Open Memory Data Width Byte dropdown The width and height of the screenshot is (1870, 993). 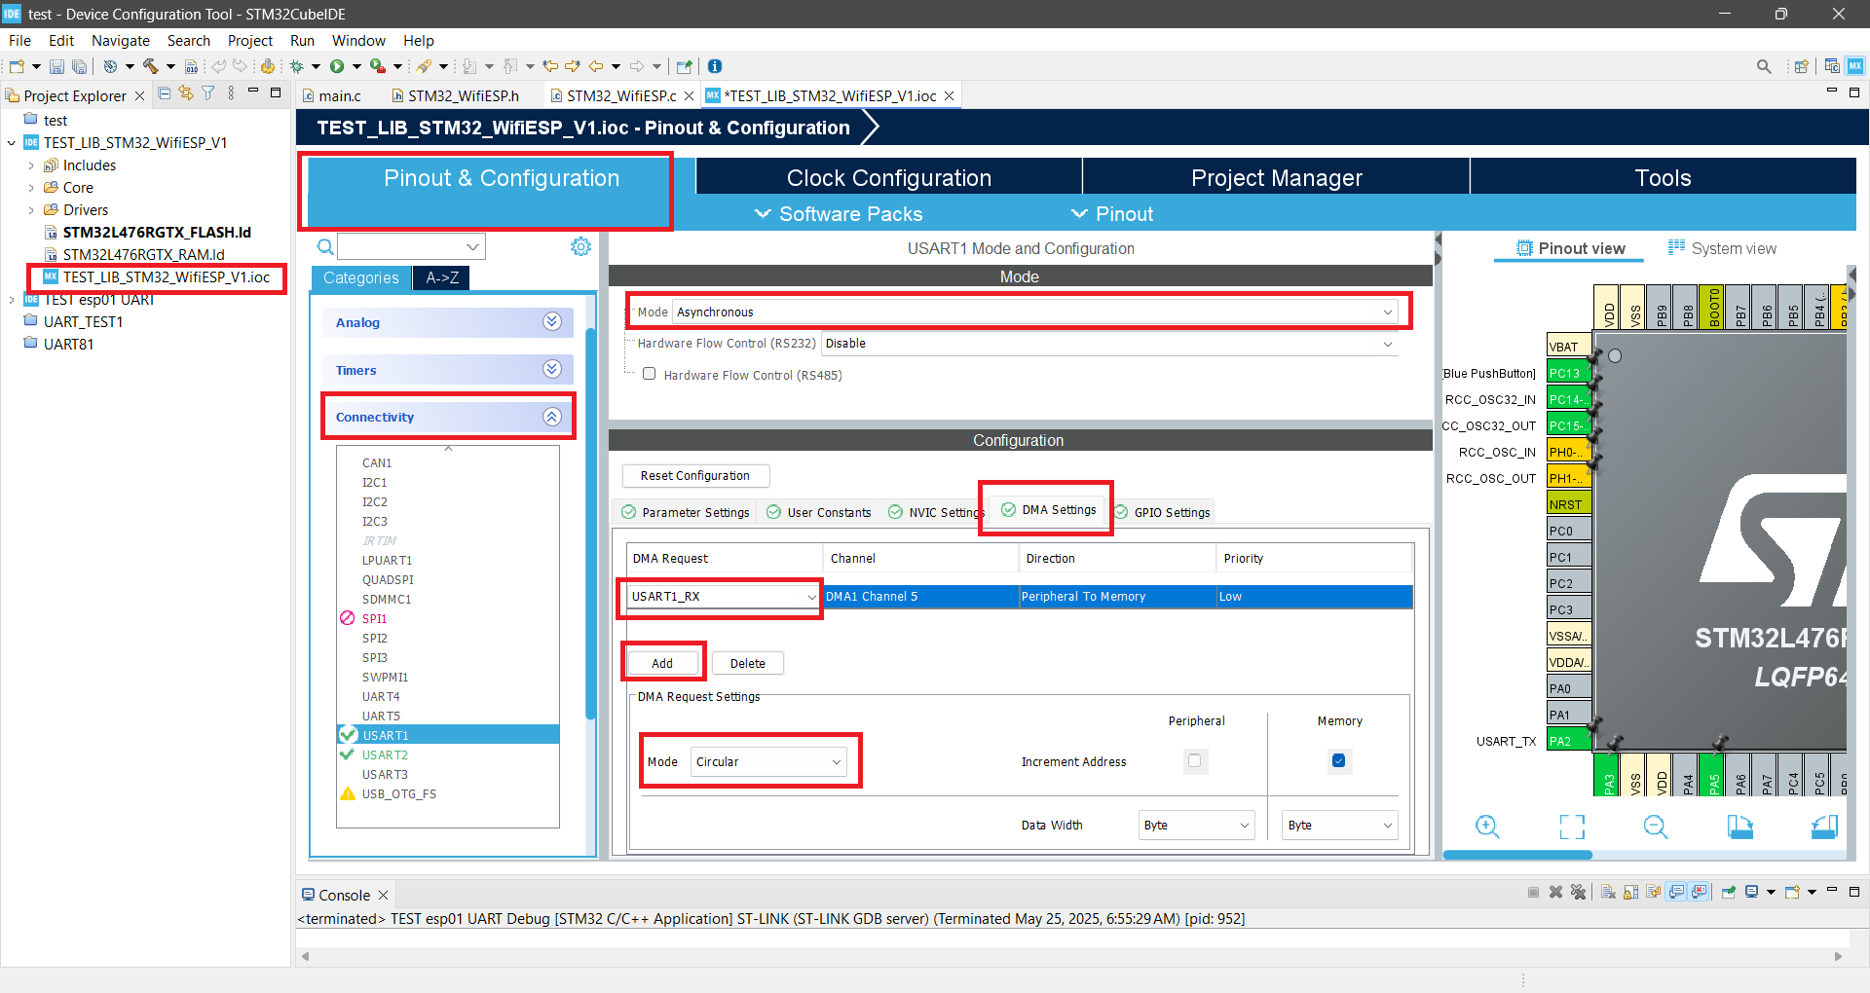tap(1340, 826)
